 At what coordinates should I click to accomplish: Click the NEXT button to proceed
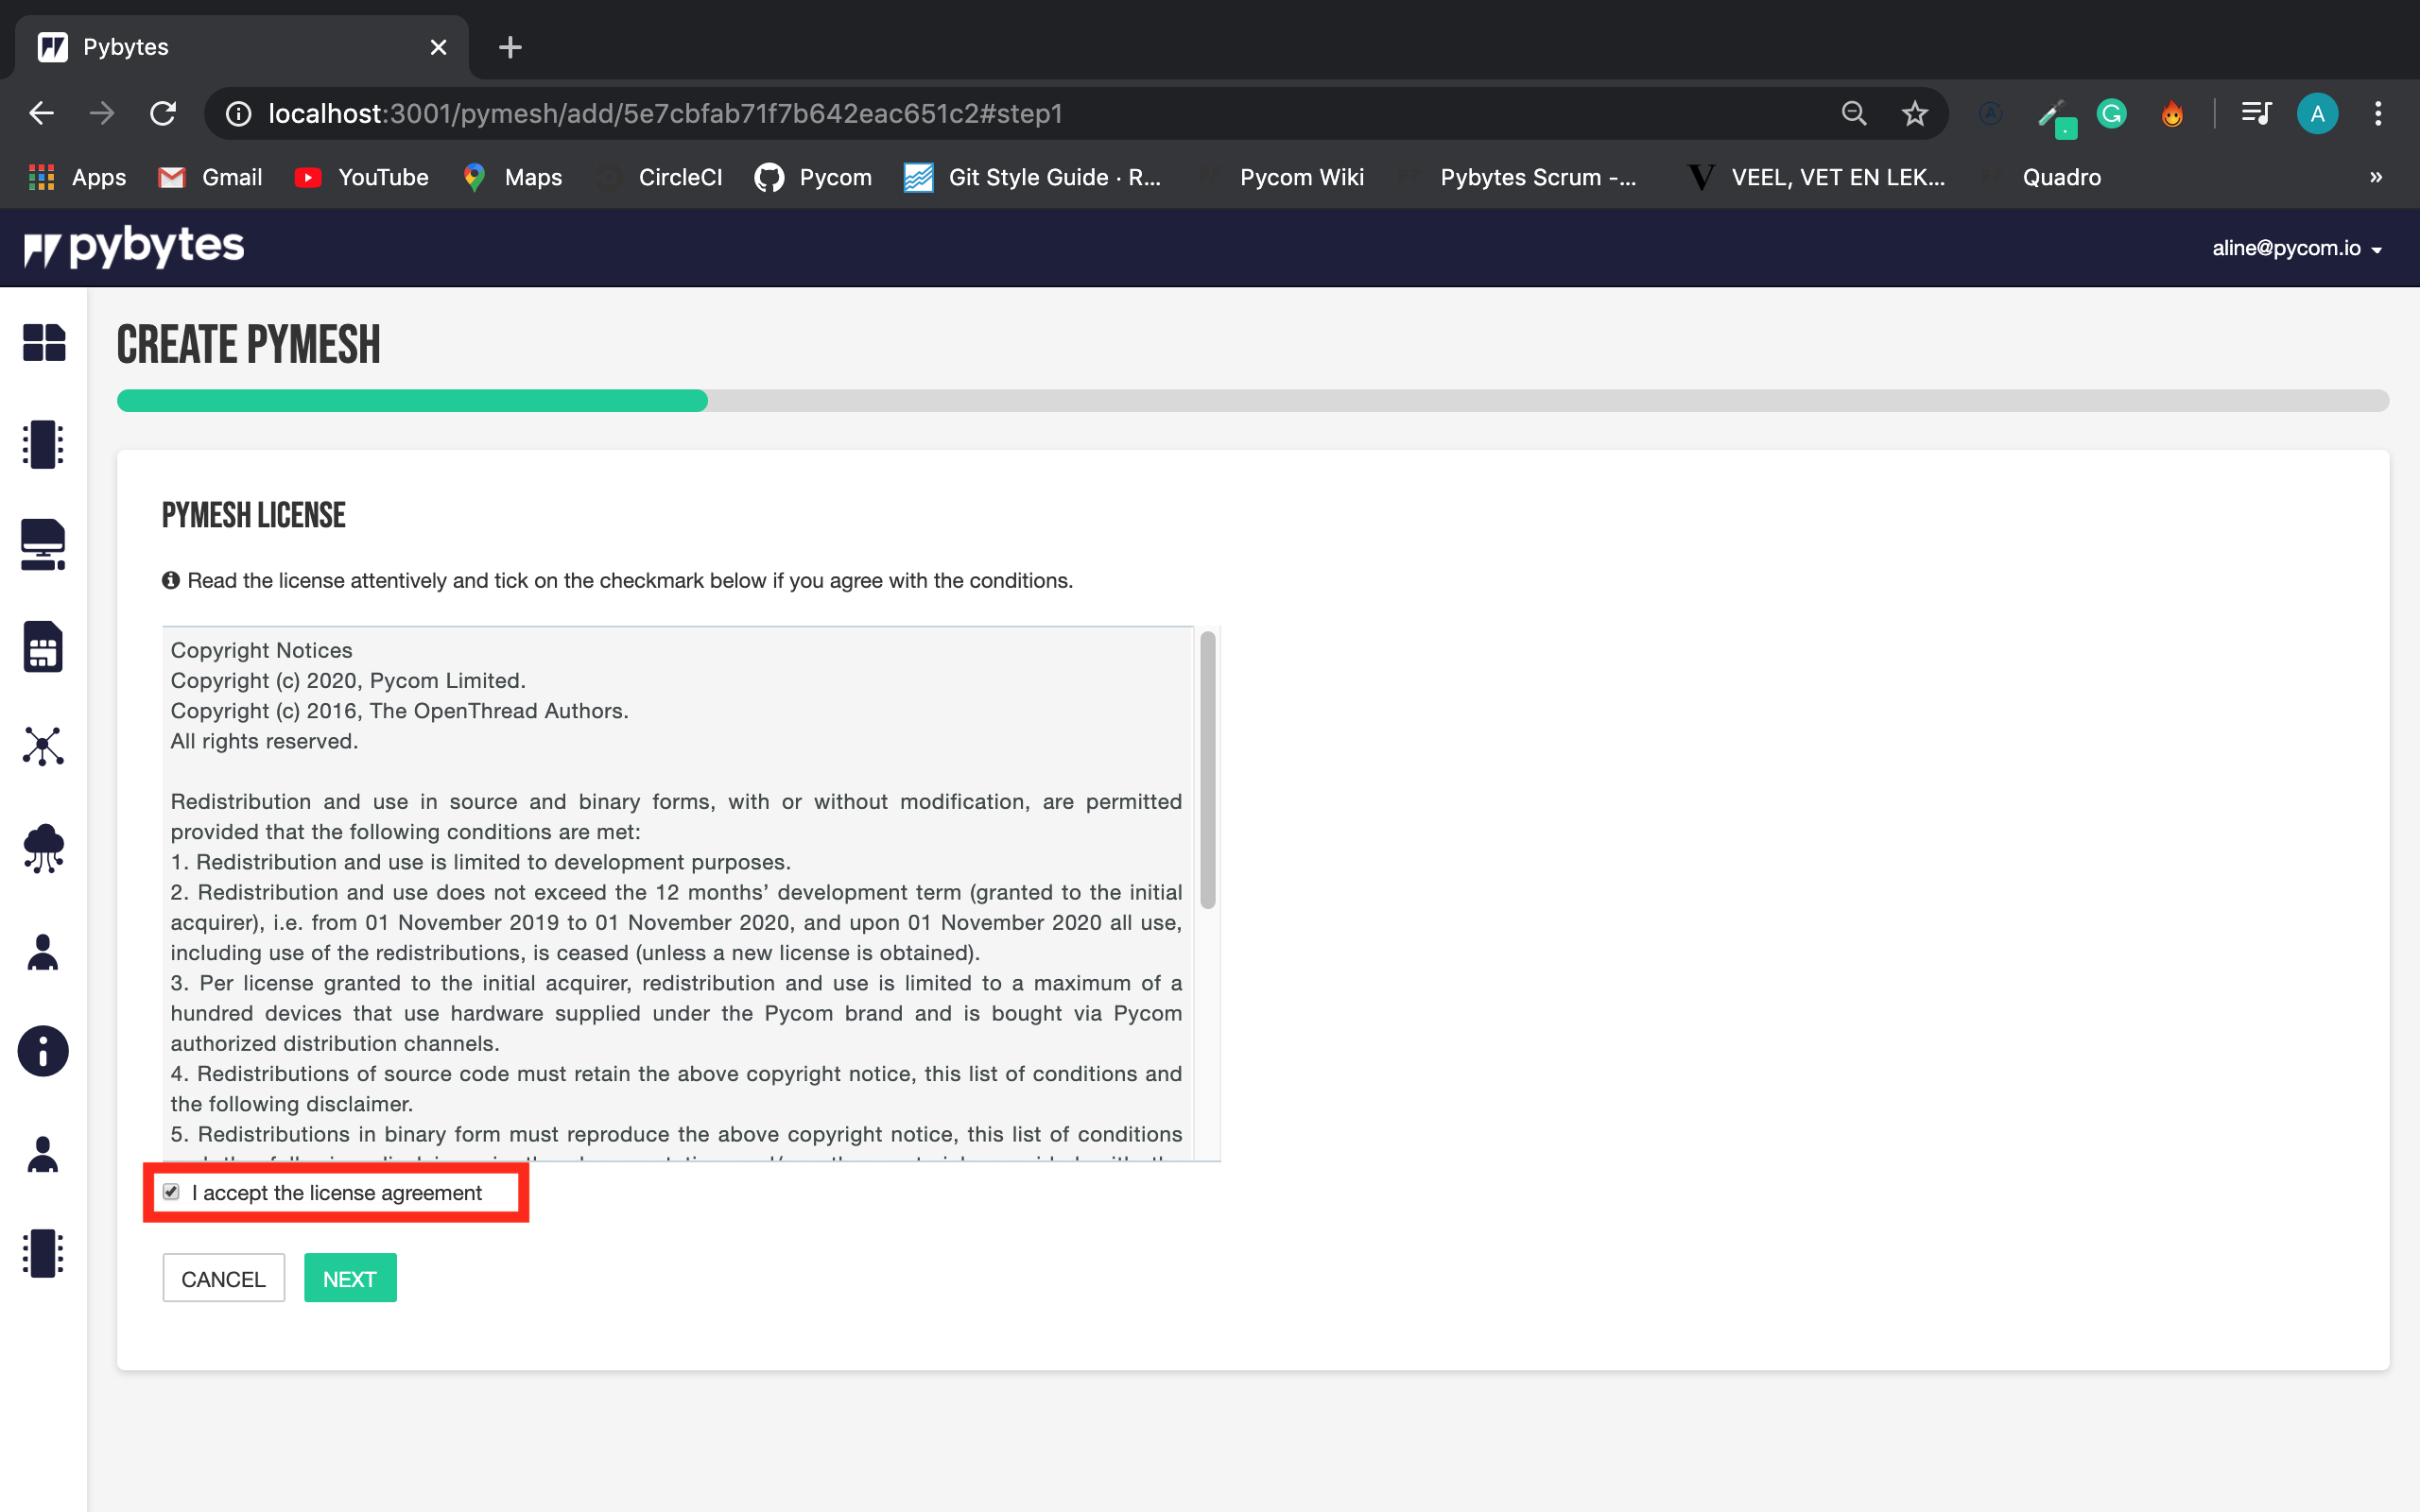(350, 1279)
